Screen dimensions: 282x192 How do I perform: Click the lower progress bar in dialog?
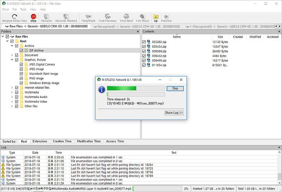coord(136,94)
